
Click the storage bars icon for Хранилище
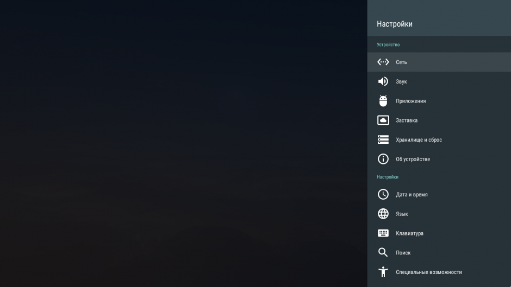(x=383, y=139)
